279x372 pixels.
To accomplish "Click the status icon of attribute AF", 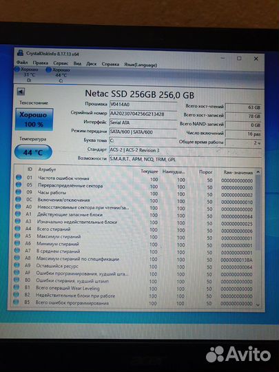I will (17, 272).
